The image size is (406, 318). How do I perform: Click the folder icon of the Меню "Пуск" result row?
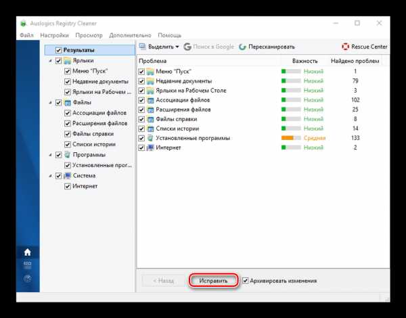click(150, 72)
